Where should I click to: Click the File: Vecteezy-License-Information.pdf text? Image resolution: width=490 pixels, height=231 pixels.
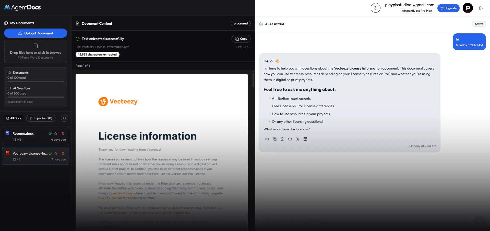102,47
